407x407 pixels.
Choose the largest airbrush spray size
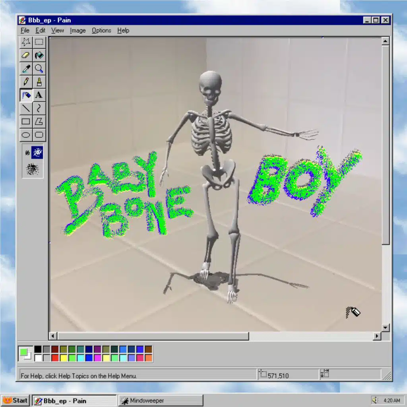click(32, 169)
